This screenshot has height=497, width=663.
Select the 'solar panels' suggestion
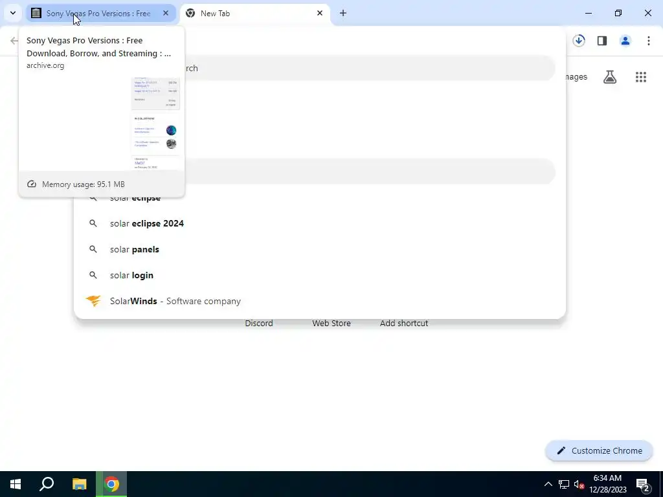[x=320, y=249]
